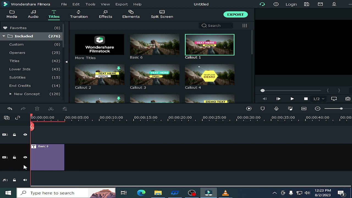Open the preview quality 1/2 dropdown
This screenshot has width=352, height=198.
tap(319, 99)
